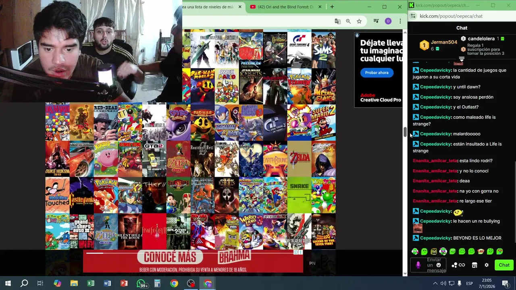Insert the angry brown face emote
The height and width of the screenshot is (290, 516).
[x=434, y=251]
